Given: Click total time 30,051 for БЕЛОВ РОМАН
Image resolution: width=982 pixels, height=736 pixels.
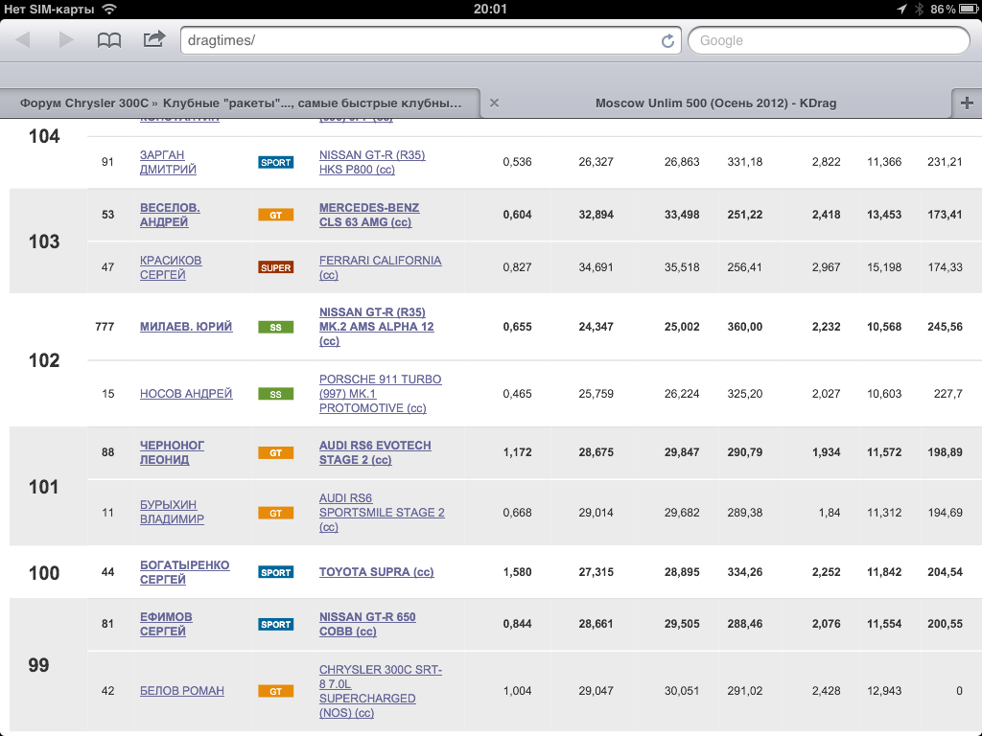Looking at the screenshot, I should 682,691.
